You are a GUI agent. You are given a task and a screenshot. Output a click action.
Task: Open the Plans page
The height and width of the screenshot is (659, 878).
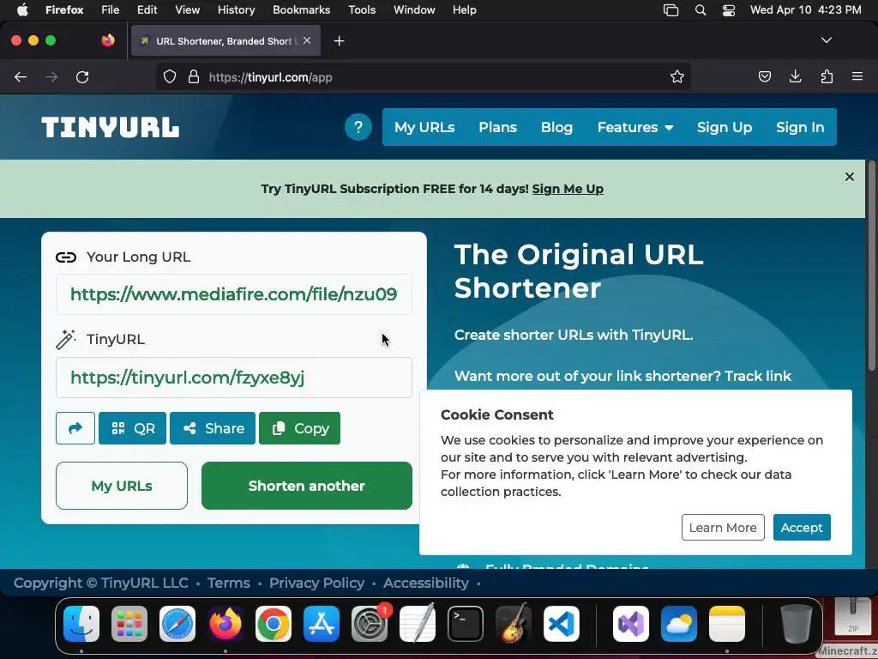(498, 127)
